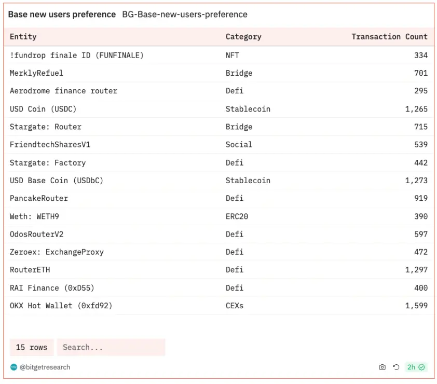Sort by Entity column header
Screen dimensions: 437x384
pos(23,37)
